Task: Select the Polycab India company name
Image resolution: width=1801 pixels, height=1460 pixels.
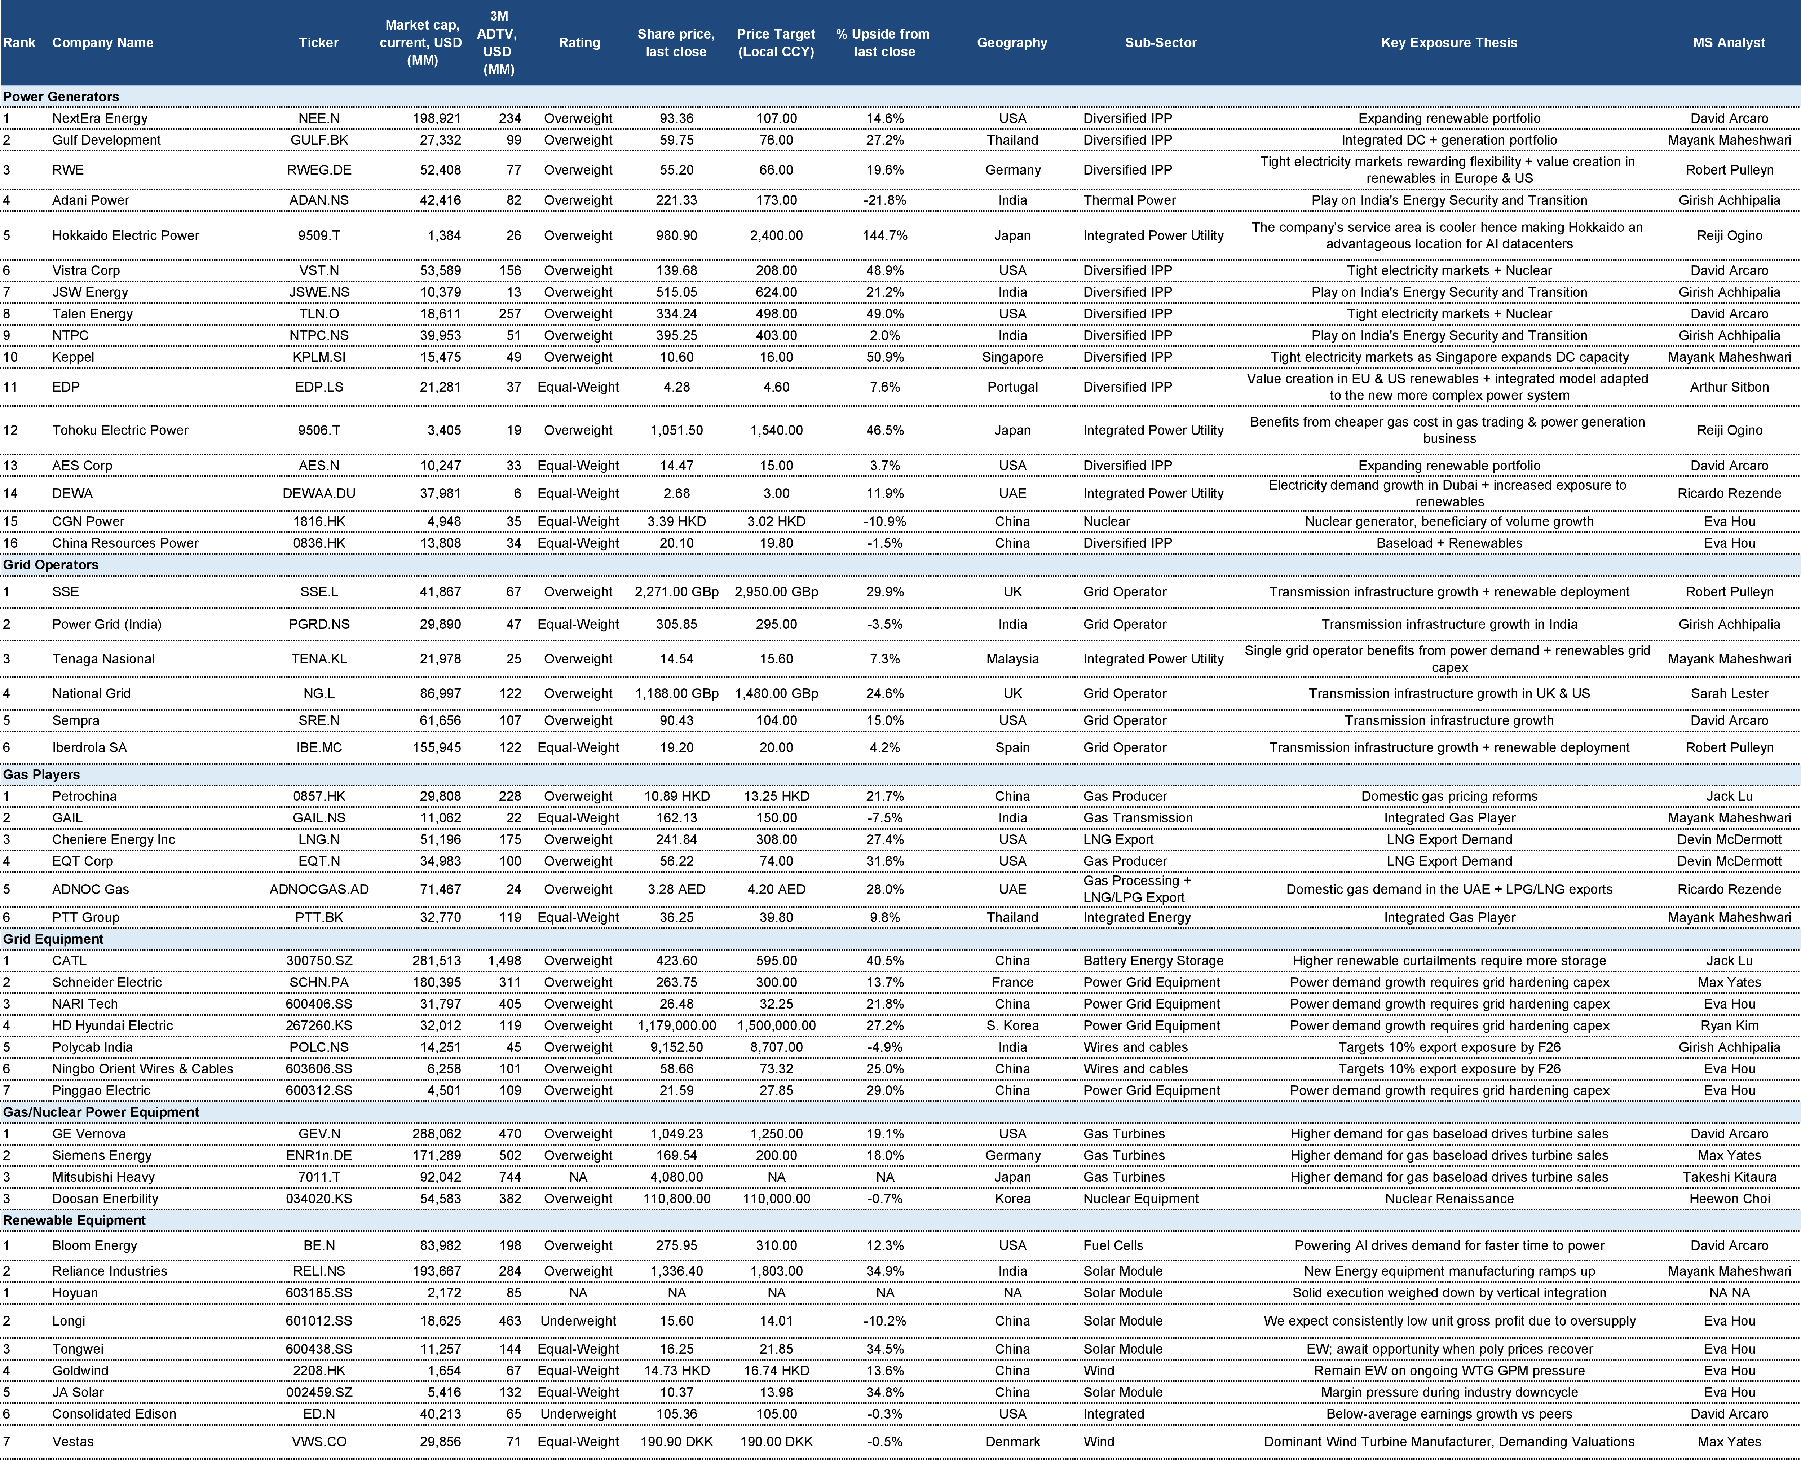Action: tap(93, 1048)
